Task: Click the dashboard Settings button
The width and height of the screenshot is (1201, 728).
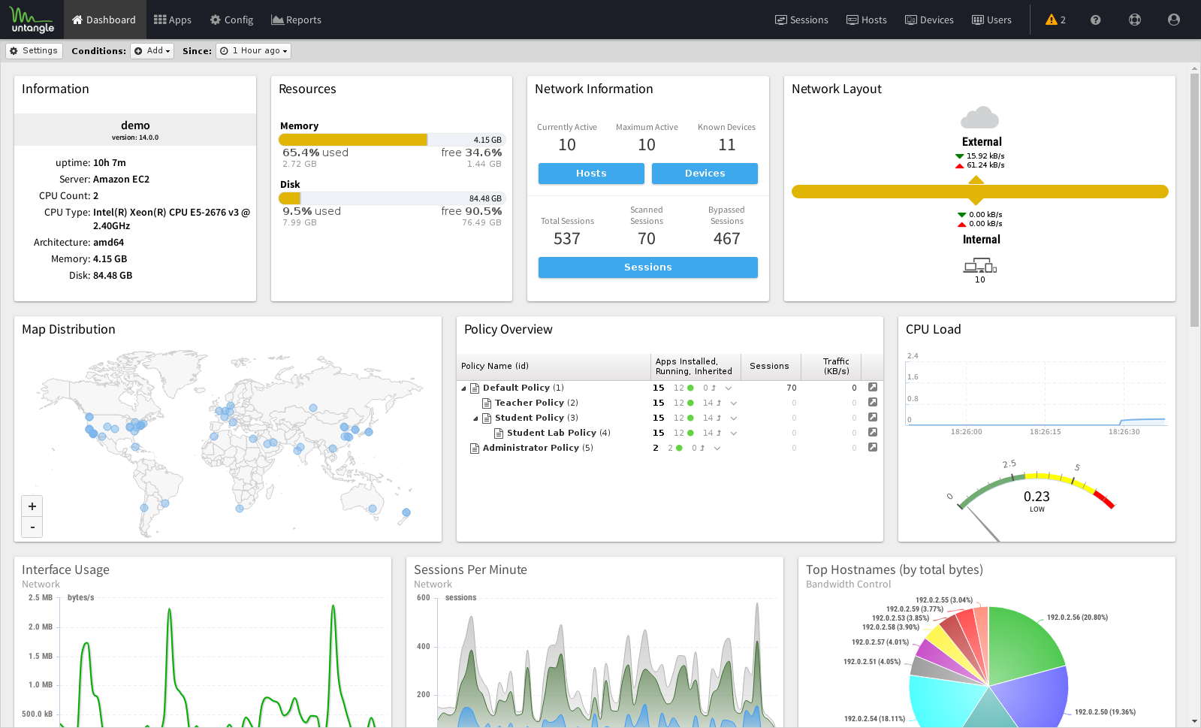Action: point(34,51)
